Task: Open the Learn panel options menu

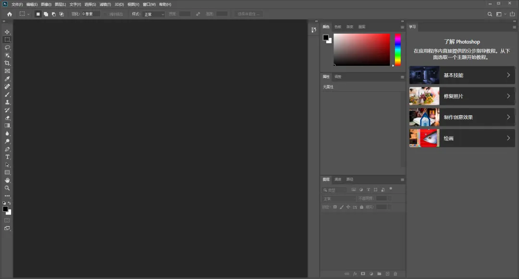Action: (x=514, y=27)
